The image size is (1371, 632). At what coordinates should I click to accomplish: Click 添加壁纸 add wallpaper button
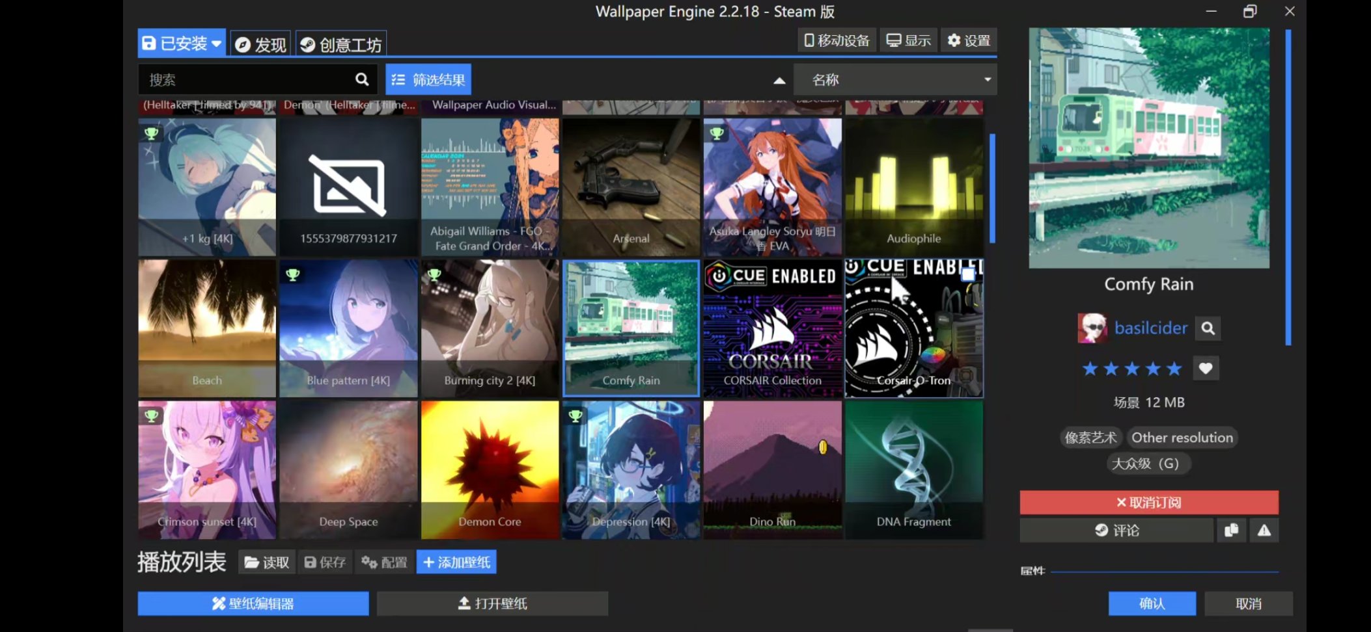[x=456, y=562]
